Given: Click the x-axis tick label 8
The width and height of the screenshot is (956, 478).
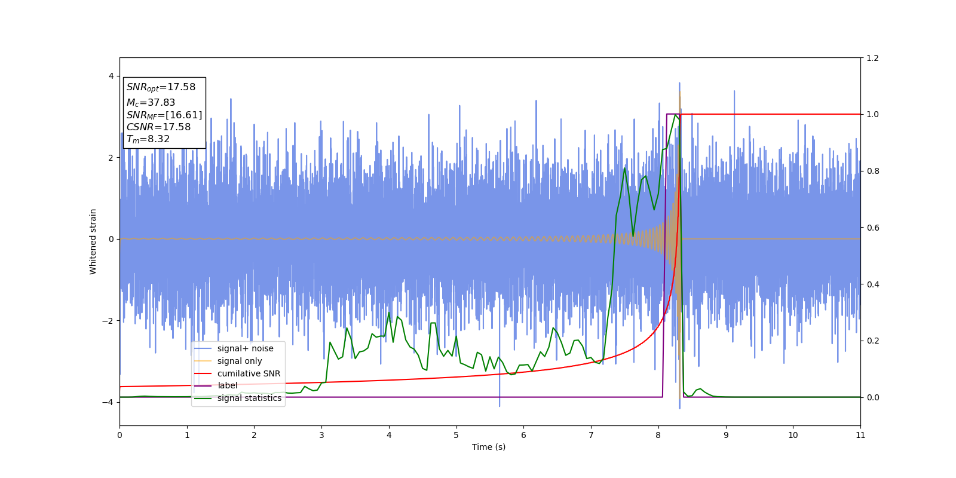Looking at the screenshot, I should 658,435.
